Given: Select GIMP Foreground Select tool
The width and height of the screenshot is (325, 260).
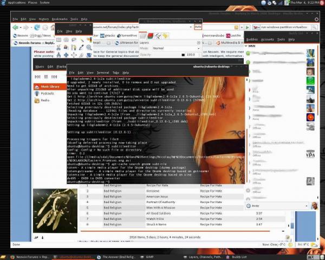Looking at the screenshot, I should pos(66,48).
